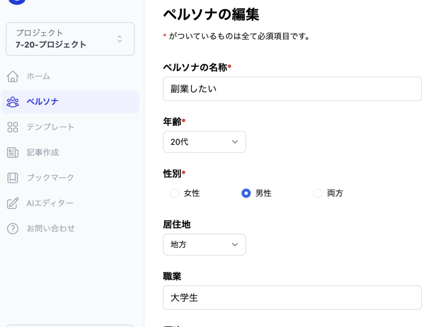
Task: Select the 女性 radio button
Action: (175, 193)
